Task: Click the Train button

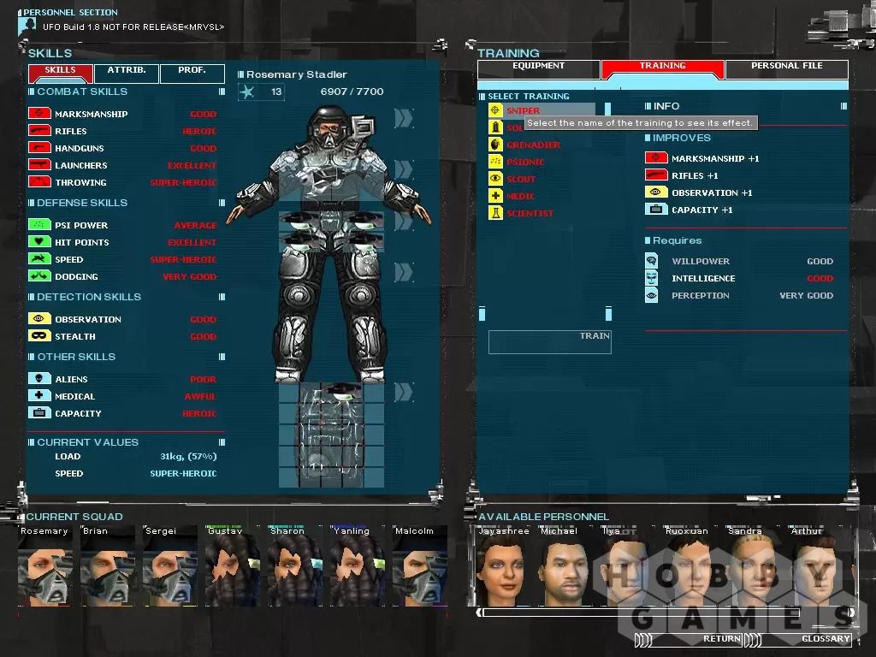Action: point(550,342)
